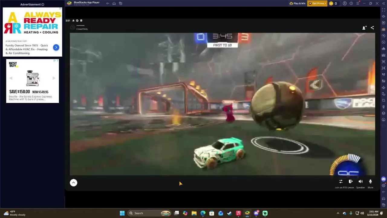387x218 pixels.
Task: Open the Always Ready Repair advertisement image
Action: (x=32, y=23)
